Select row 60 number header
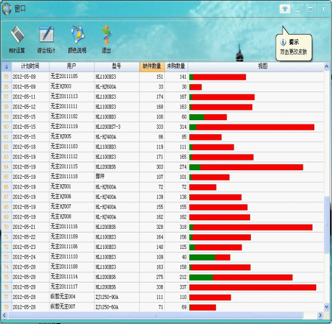This screenshot has width=332, height=324. [x=6, y=127]
